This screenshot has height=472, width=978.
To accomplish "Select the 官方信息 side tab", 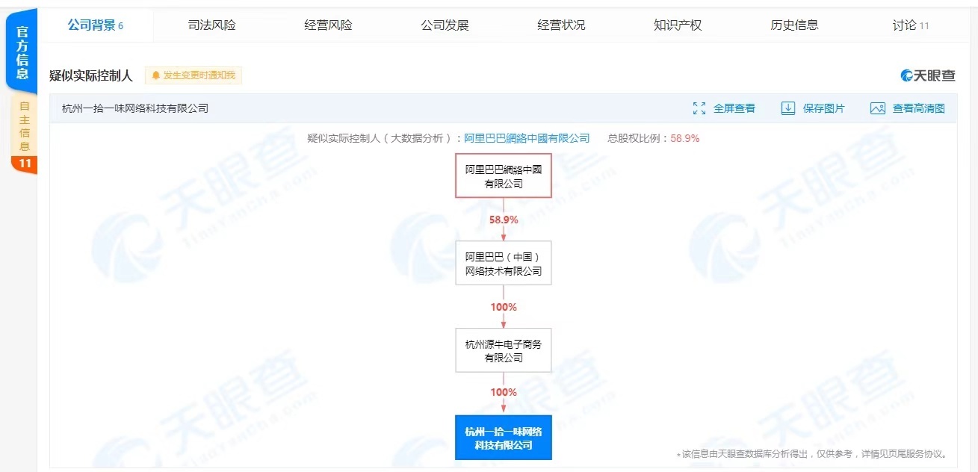I will pos(22,51).
